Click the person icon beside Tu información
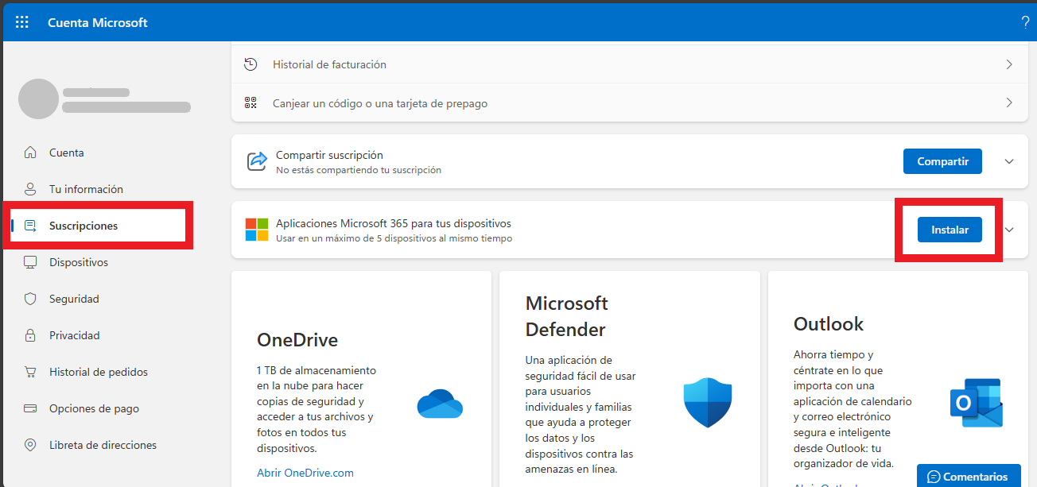This screenshot has height=487, width=1037. point(30,189)
